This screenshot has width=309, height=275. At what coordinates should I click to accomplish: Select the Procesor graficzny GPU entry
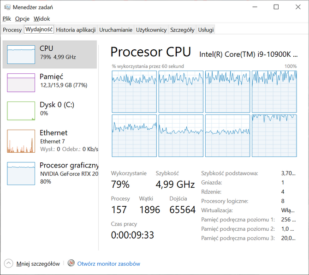click(x=50, y=173)
